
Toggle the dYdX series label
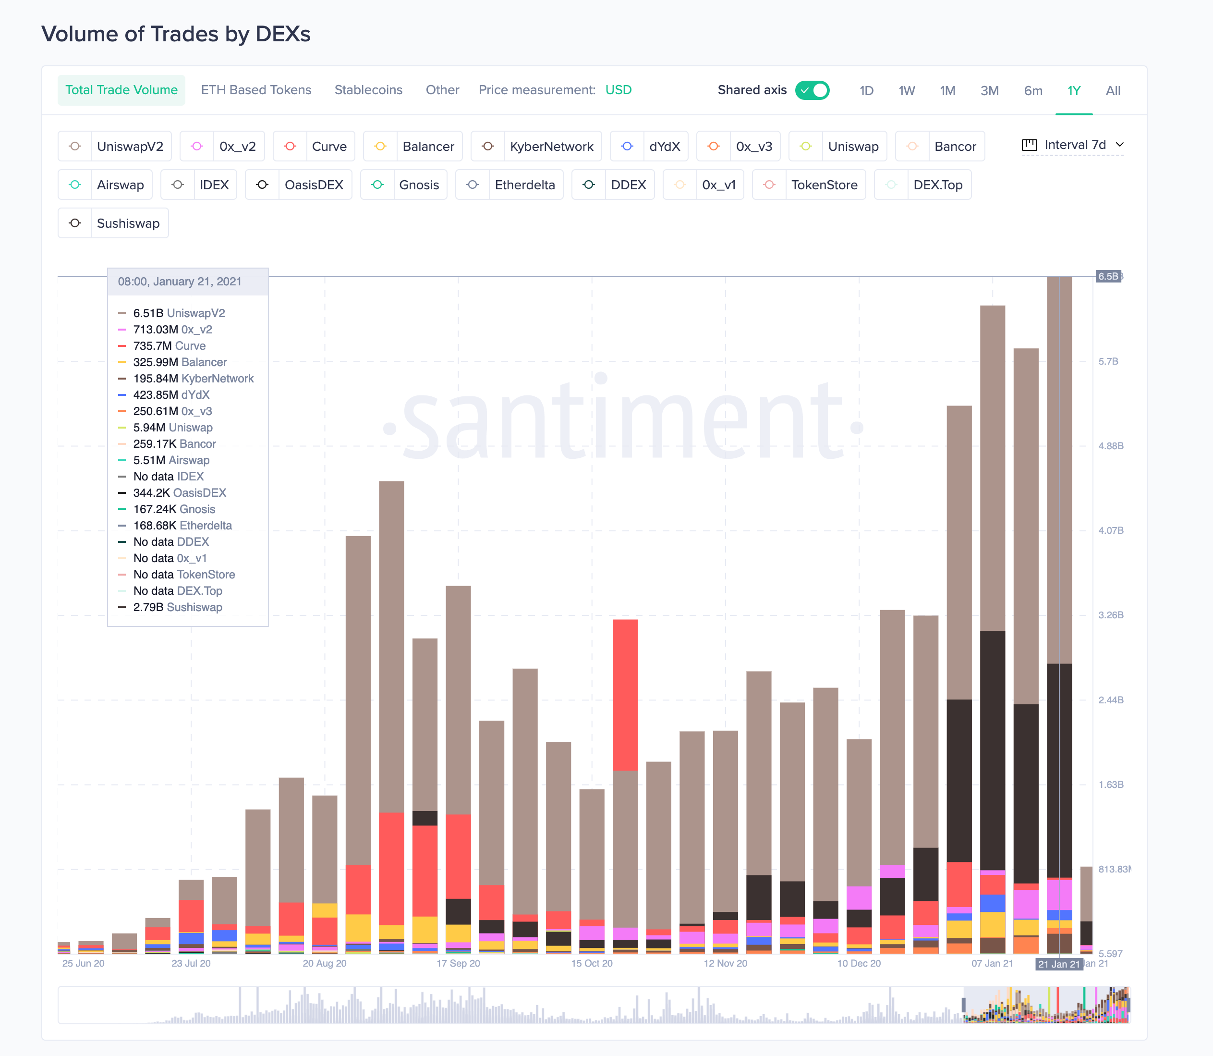click(x=665, y=146)
